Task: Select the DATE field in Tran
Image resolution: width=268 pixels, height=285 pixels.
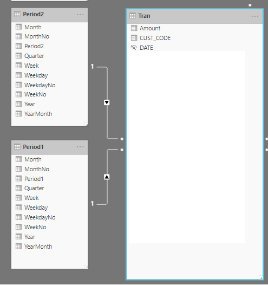Action: pyautogui.click(x=146, y=48)
